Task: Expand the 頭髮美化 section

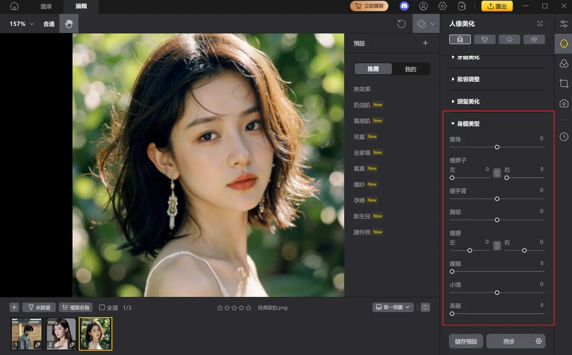Action: pyautogui.click(x=467, y=101)
